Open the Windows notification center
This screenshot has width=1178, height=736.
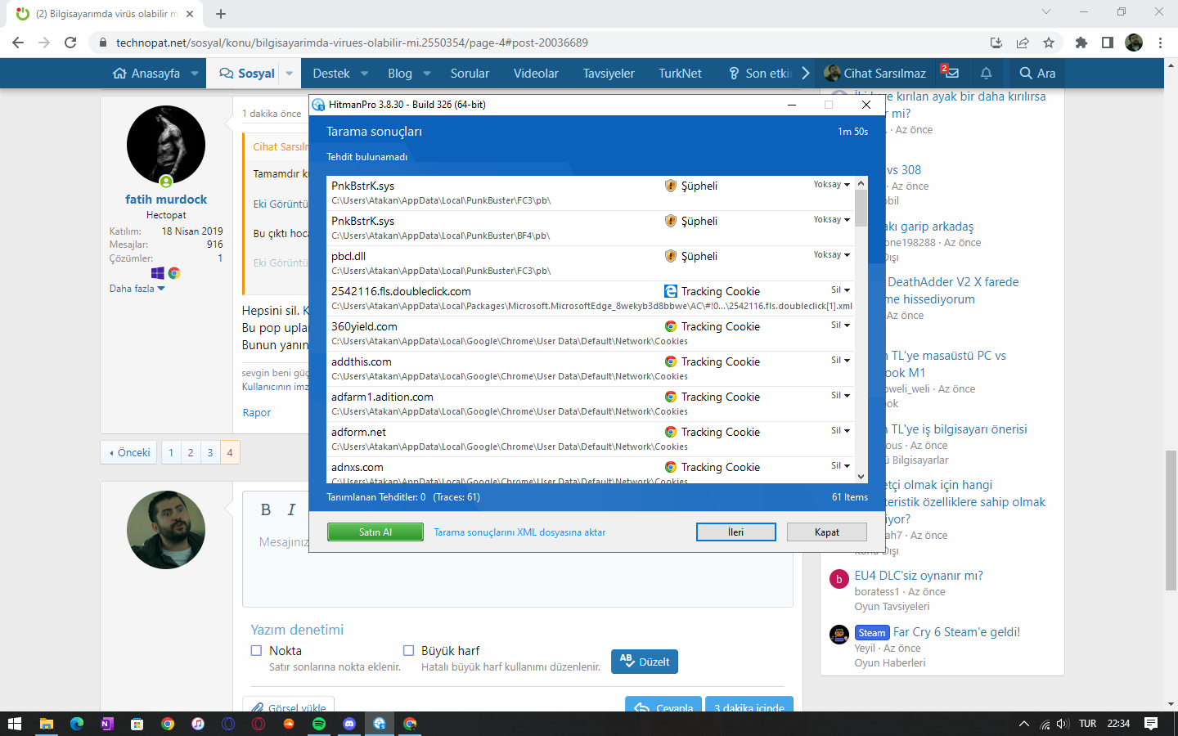pyautogui.click(x=1151, y=724)
